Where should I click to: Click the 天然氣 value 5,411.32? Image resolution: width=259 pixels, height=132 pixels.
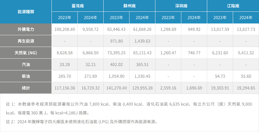click(246, 53)
